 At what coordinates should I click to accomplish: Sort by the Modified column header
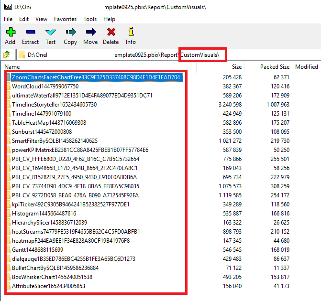click(x=307, y=67)
